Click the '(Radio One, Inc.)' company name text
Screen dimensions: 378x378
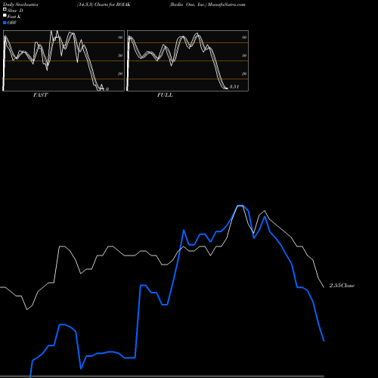[x=188, y=5]
